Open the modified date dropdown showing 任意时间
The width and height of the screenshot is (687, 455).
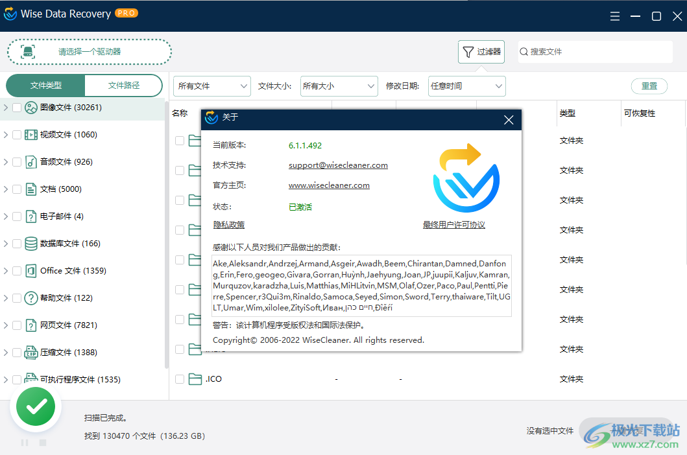[x=466, y=86]
